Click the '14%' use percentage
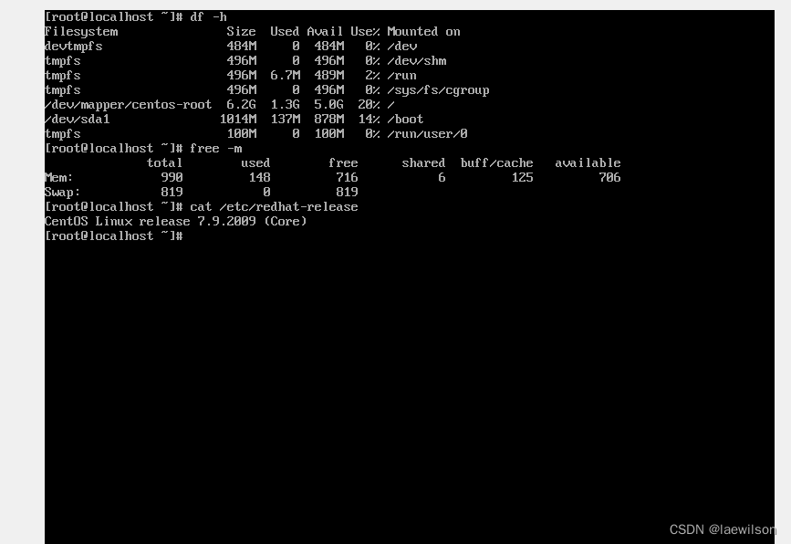The image size is (791, 544). click(369, 119)
